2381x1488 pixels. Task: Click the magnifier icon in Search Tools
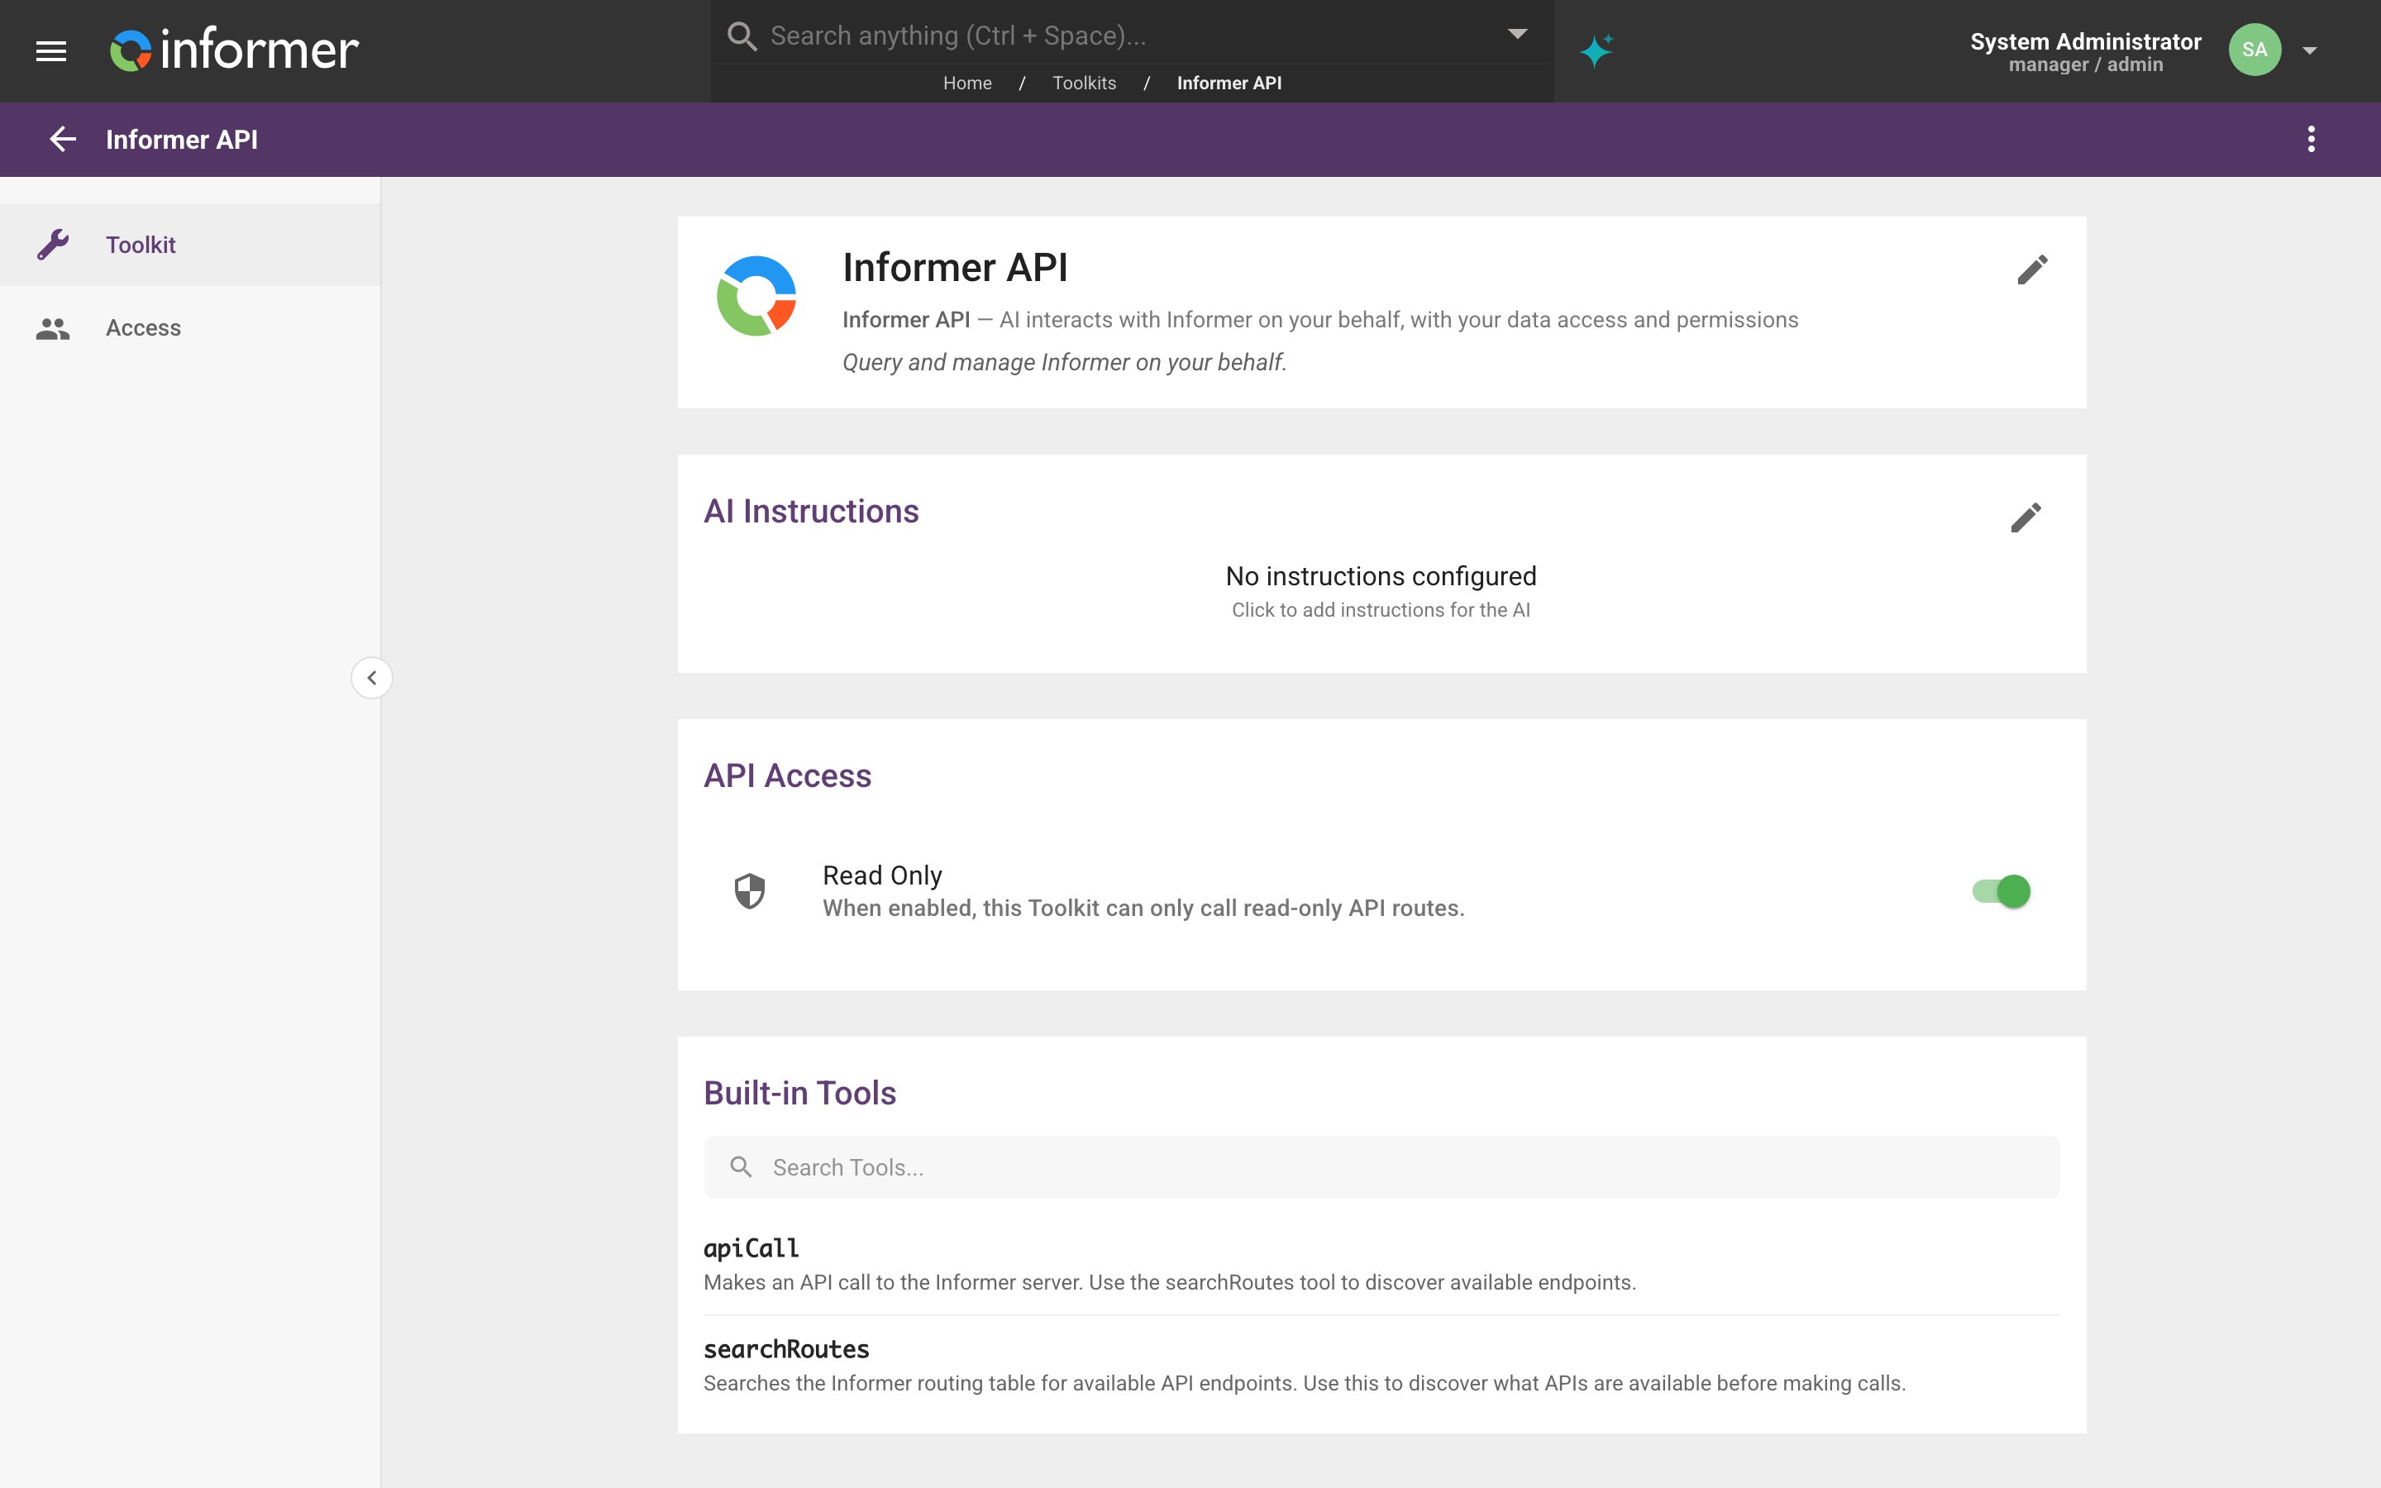(741, 1167)
